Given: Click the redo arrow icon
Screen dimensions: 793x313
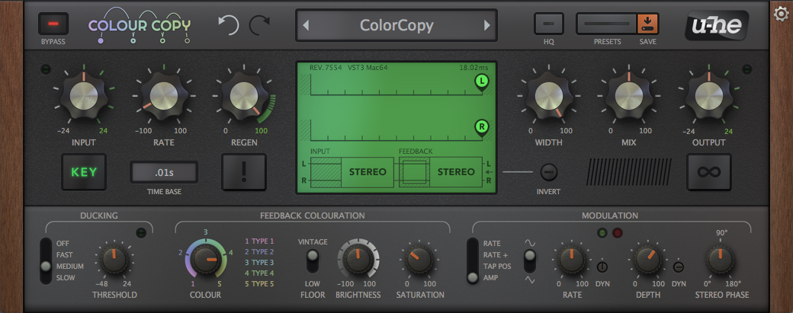Looking at the screenshot, I should [259, 25].
